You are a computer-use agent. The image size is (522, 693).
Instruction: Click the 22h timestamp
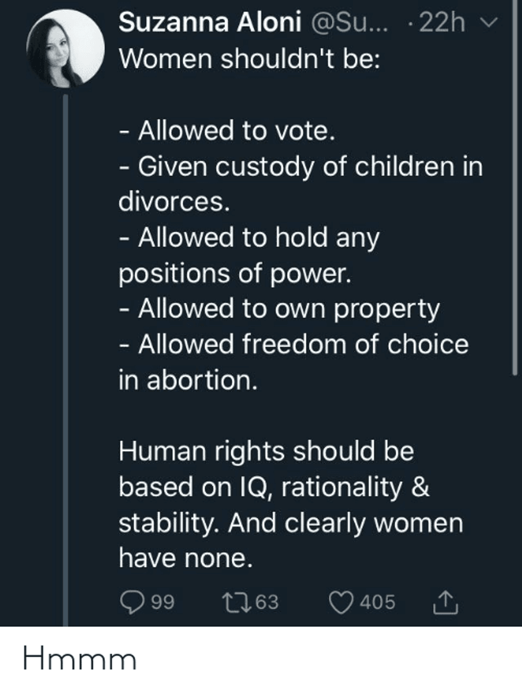442,22
